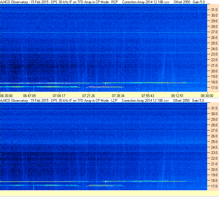Click the 19.0 frequency label on LCP chart
Image resolution: width=219 pixels, height=197 pixels.
pyautogui.click(x=214, y=175)
